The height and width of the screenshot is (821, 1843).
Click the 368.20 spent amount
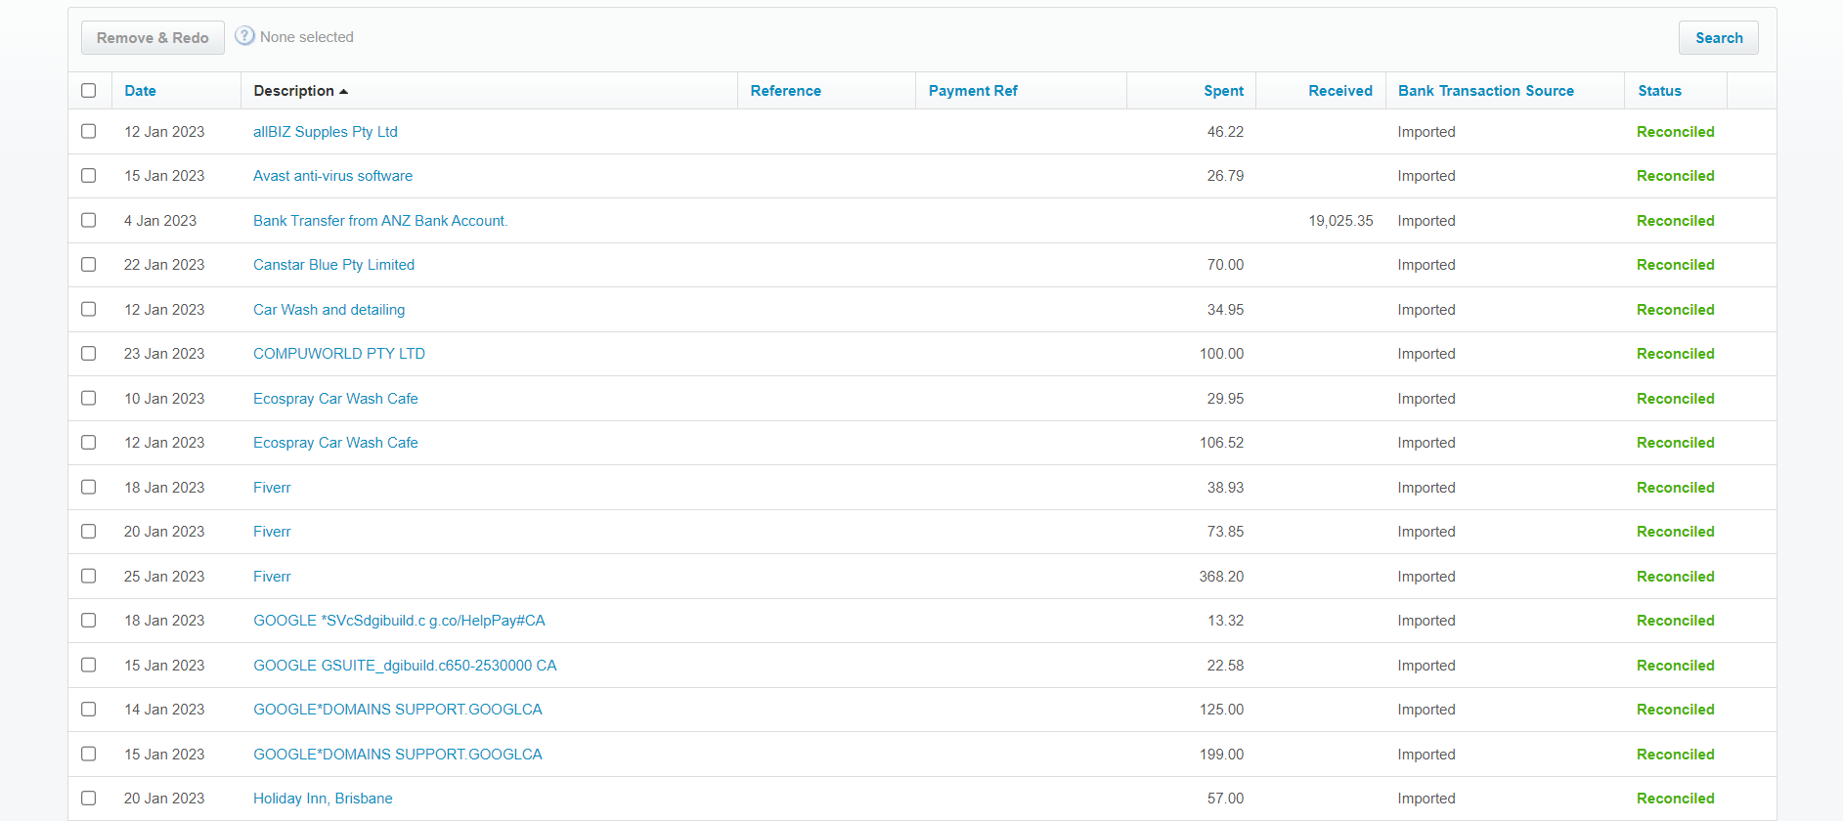[1221, 577]
